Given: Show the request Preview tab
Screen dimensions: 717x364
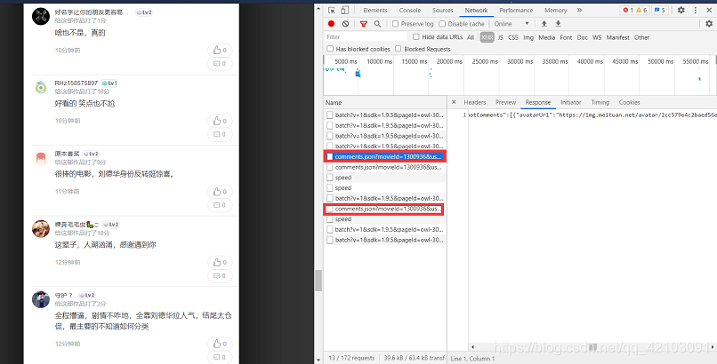Looking at the screenshot, I should click(505, 102).
